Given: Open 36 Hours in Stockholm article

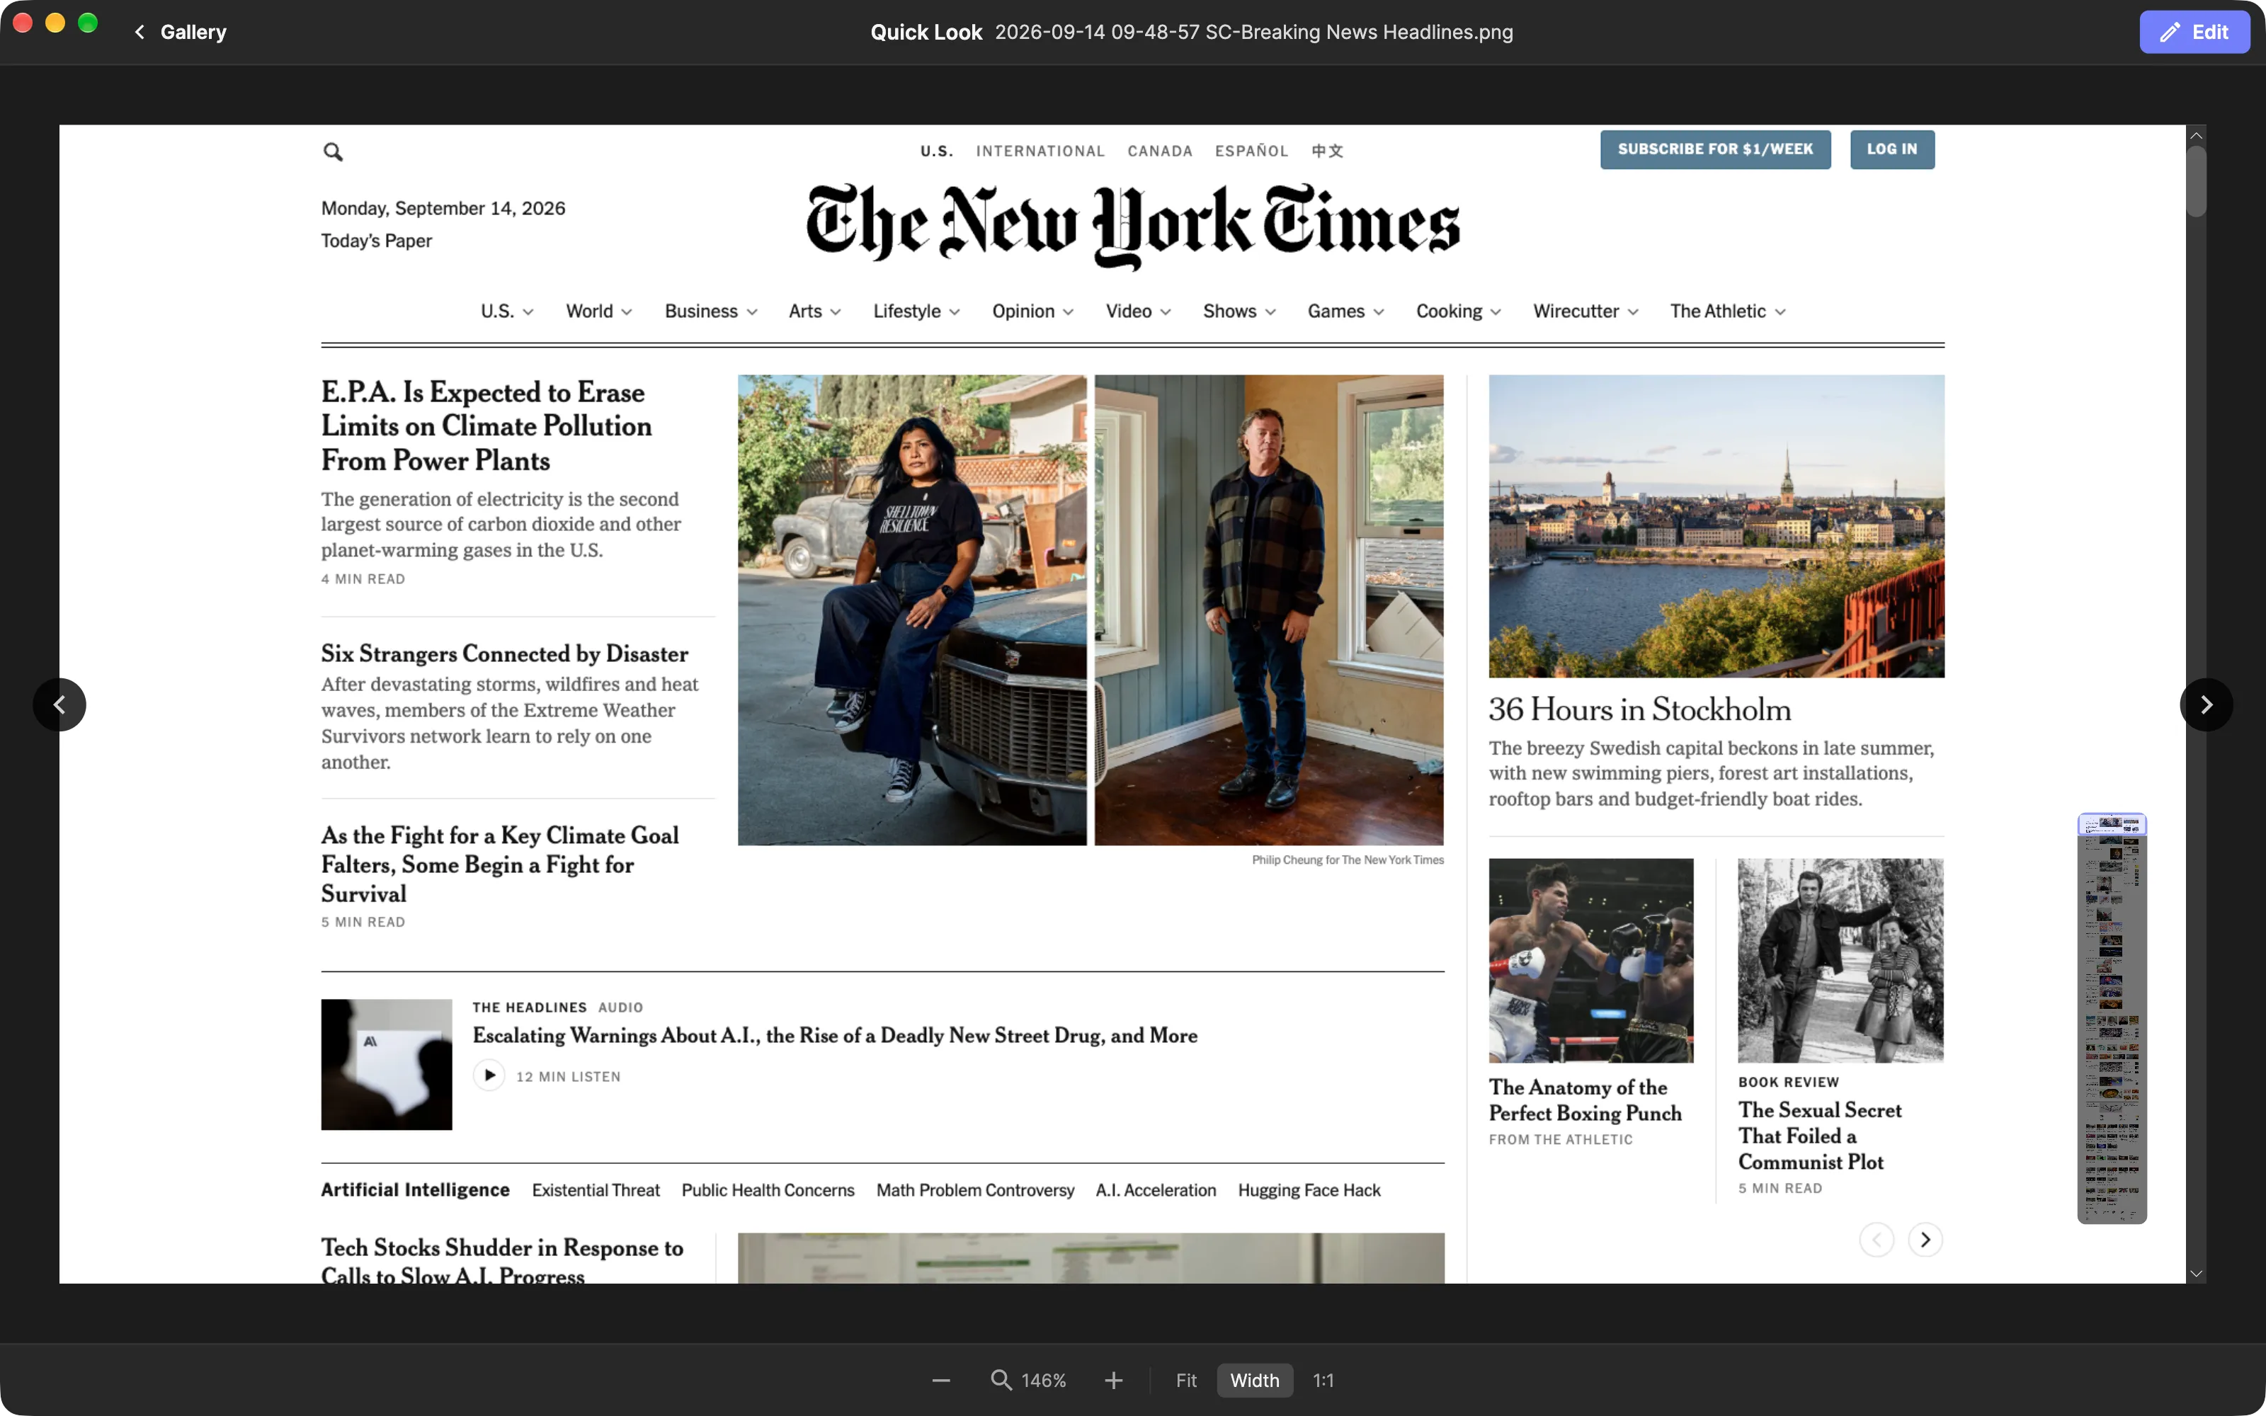Looking at the screenshot, I should point(1639,709).
